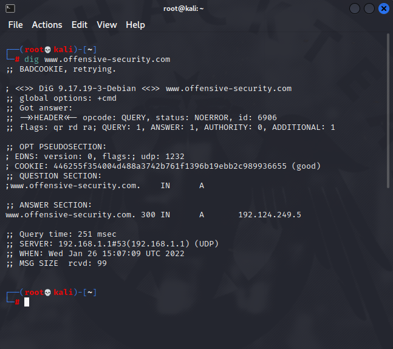Click the minimize window button
This screenshot has height=349, width=393.
pos(355,8)
